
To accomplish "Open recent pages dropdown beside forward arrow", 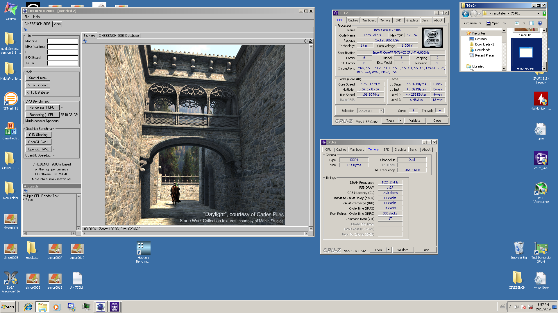I will pos(479,14).
